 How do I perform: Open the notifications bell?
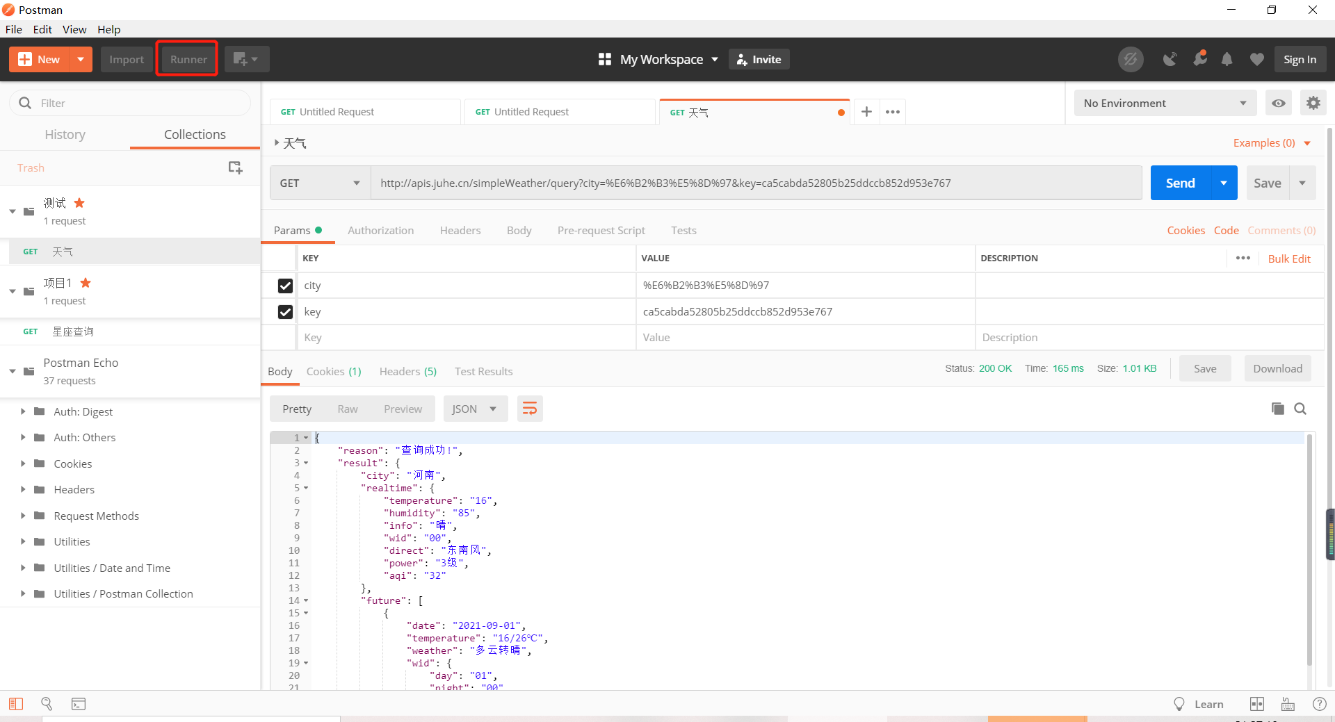[x=1227, y=59]
